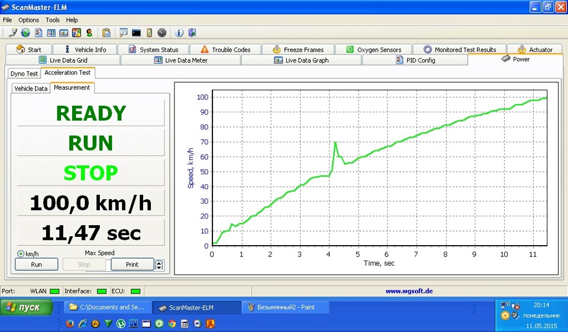Switch to the Live Data Grid tab
568x332 pixels.
(x=63, y=60)
